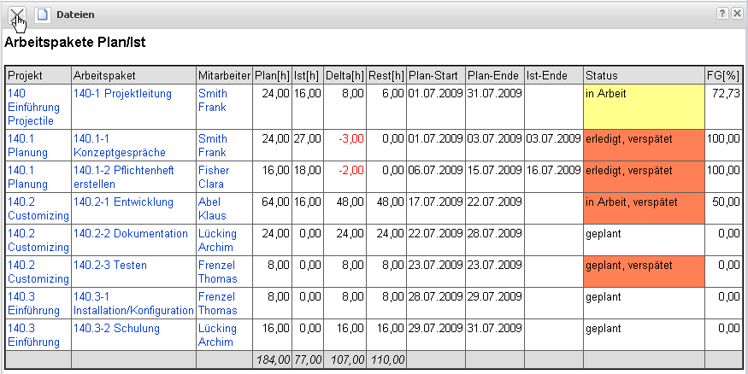Click the Status column header
This screenshot has height=374, width=748.
click(644, 74)
